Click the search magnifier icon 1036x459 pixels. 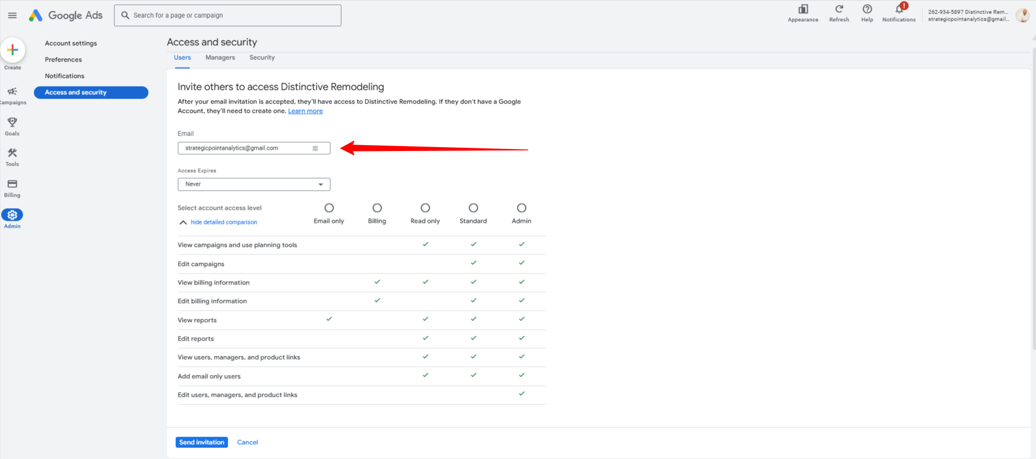pyautogui.click(x=125, y=15)
